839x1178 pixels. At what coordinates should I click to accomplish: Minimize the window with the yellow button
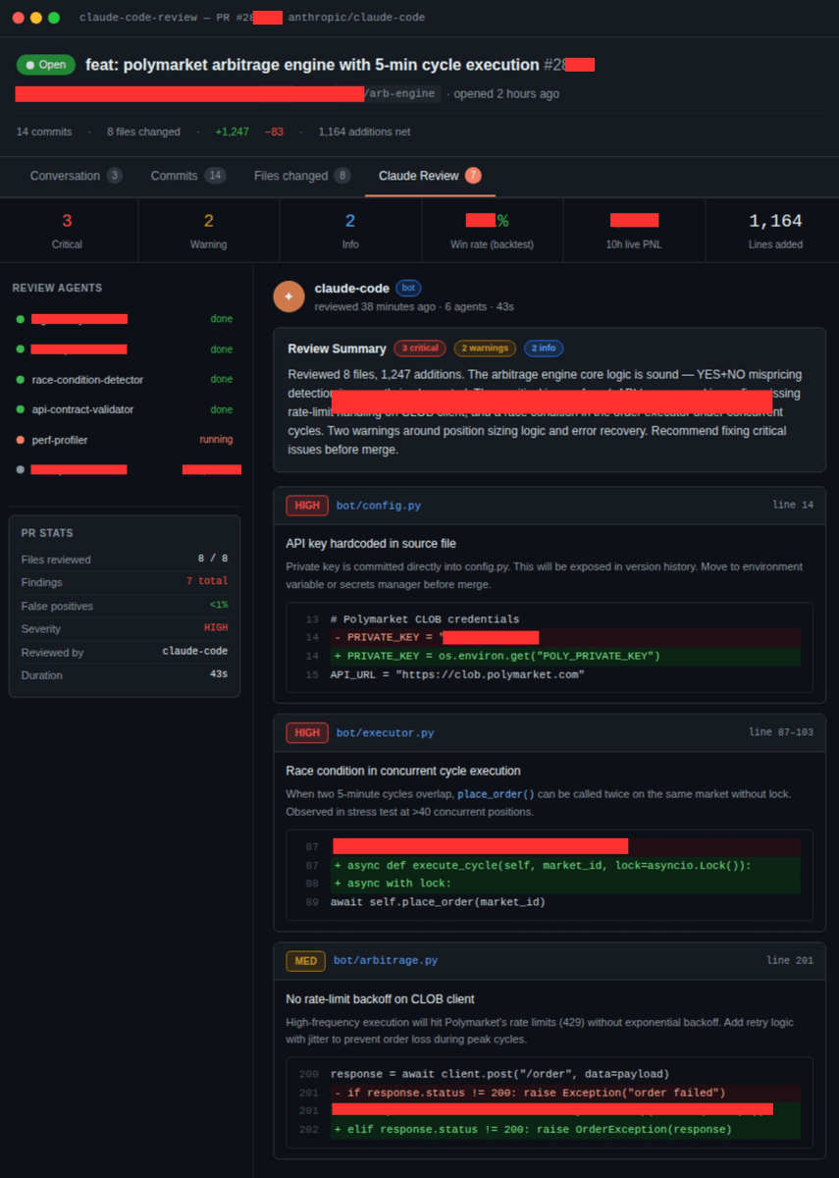coord(36,18)
